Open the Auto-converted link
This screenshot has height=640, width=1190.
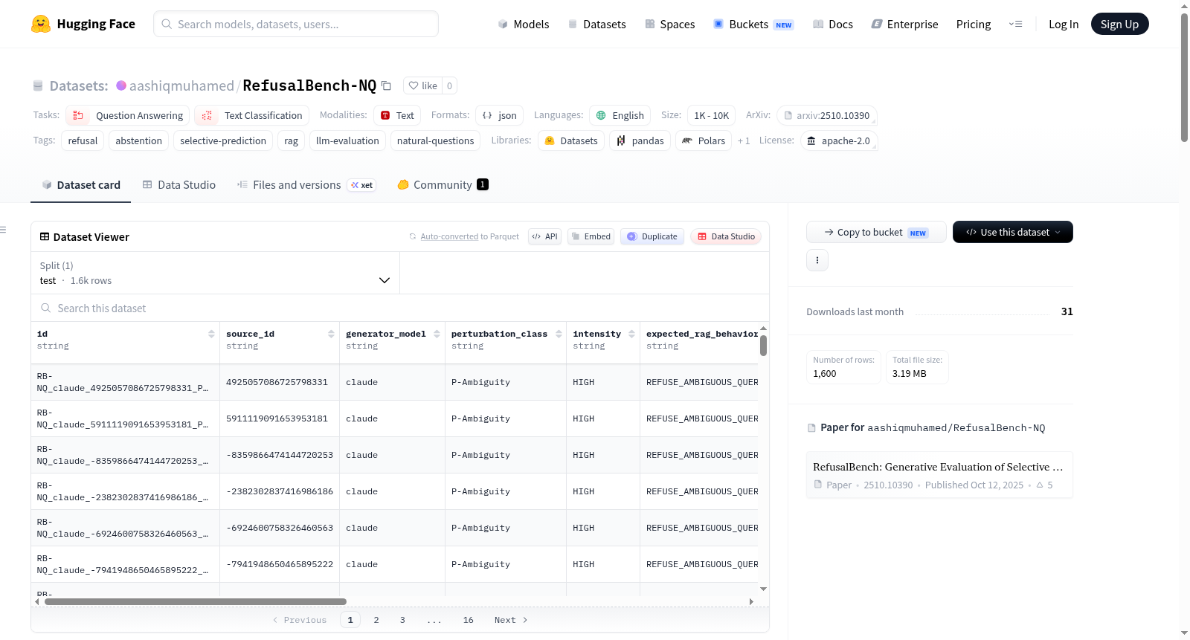(x=449, y=236)
